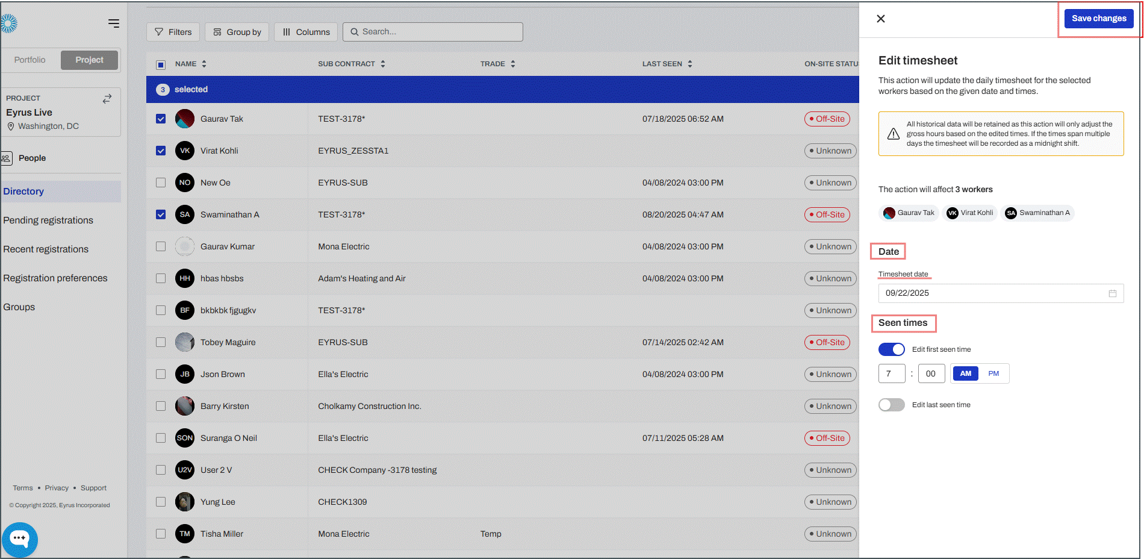This screenshot has height=559, width=1144.
Task: Click Cholkamy Construction Inc. cell
Action: pyautogui.click(x=370, y=406)
